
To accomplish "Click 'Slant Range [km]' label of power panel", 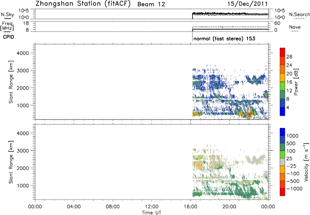I will point(10,82).
